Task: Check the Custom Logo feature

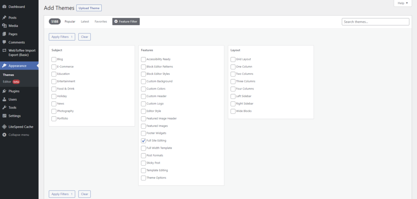Action: [x=143, y=104]
